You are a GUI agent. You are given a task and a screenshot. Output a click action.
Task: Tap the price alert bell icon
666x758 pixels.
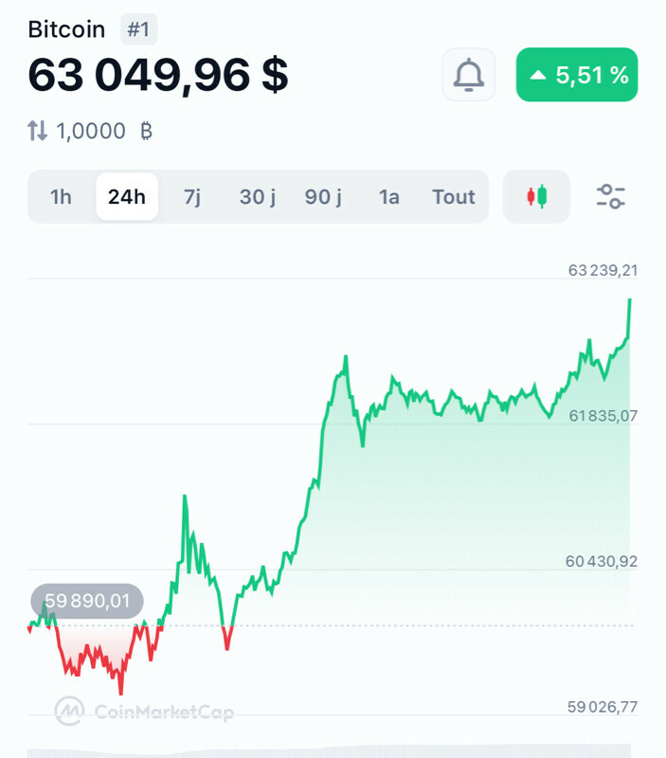point(468,75)
